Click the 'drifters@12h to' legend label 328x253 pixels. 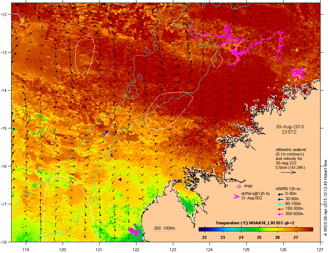click(x=255, y=193)
